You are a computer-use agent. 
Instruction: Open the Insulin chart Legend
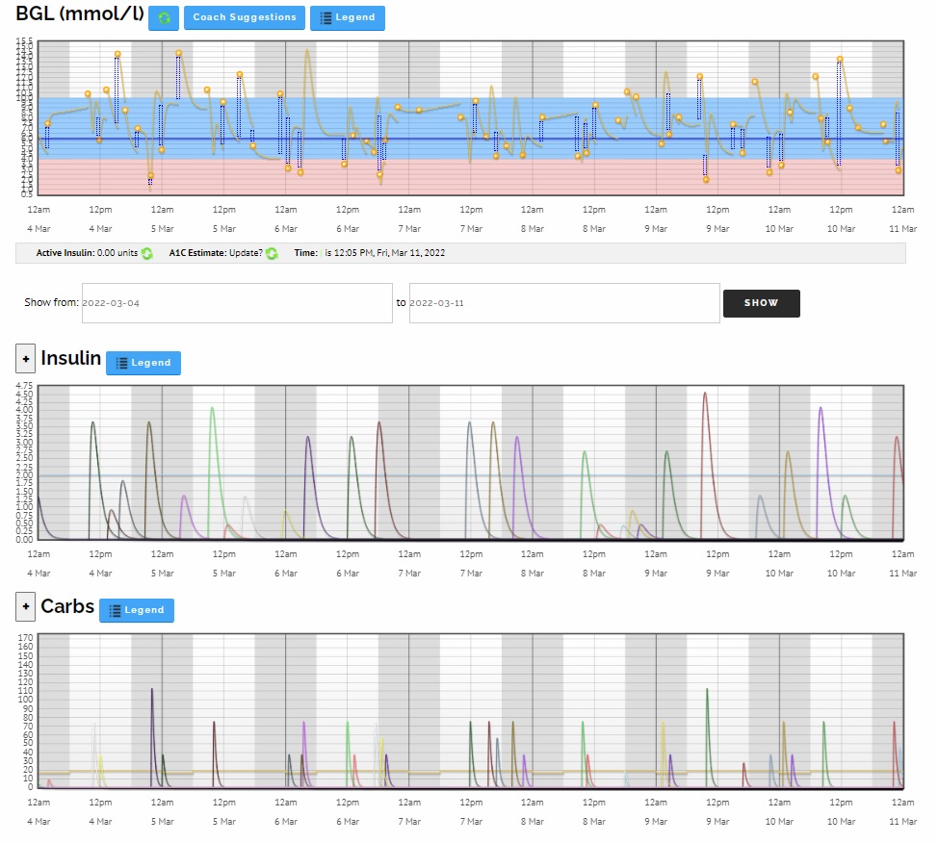[143, 363]
